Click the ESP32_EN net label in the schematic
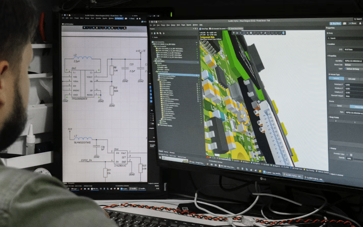Viewport: 363px width, 227px height. click(86, 160)
